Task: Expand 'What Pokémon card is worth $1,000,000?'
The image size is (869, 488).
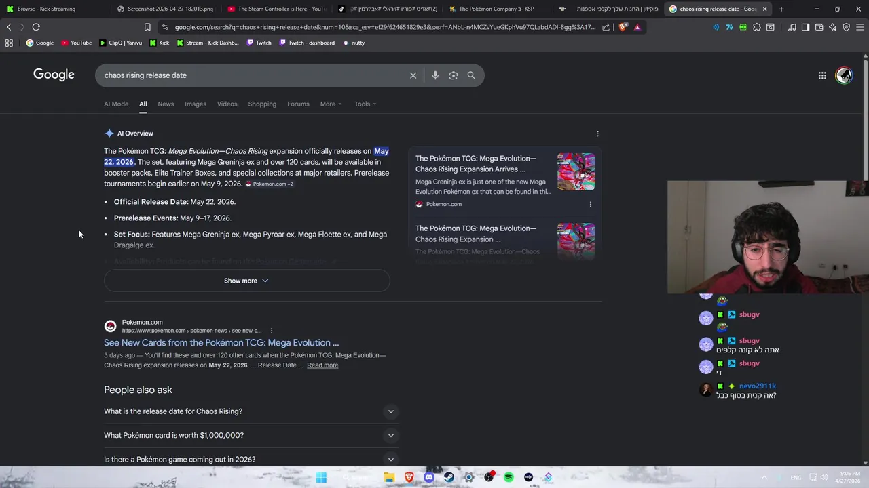Action: 250,435
